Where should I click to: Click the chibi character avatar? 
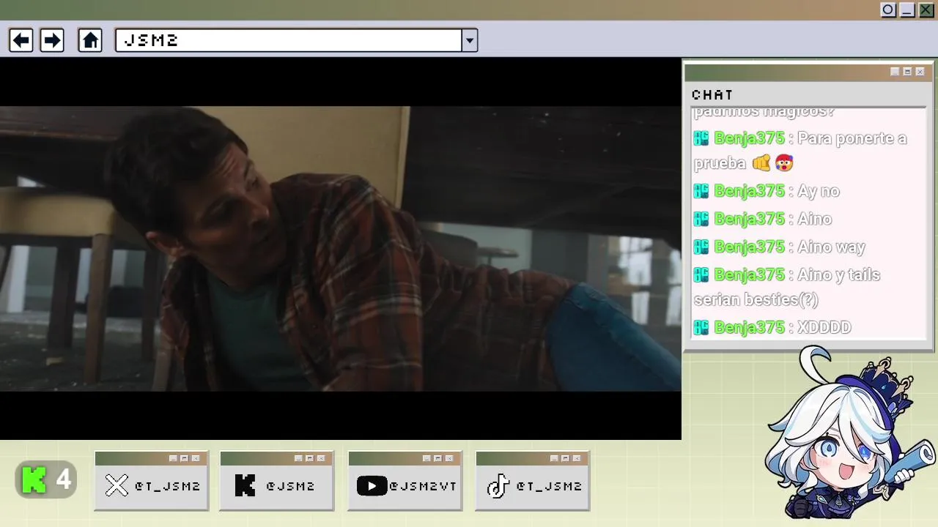850,433
